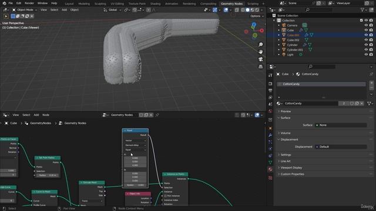Image resolution: width=376 pixels, height=211 pixels.
Task: Toggle X-ray mode in viewport
Action: pos(237,10)
